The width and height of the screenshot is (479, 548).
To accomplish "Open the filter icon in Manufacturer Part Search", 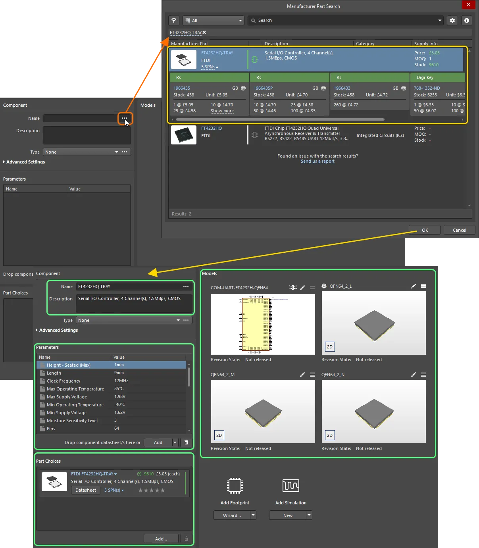I will [173, 20].
